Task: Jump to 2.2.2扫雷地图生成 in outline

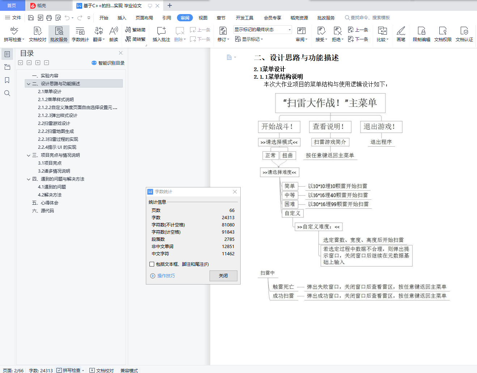Action: pos(56,131)
